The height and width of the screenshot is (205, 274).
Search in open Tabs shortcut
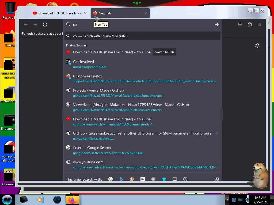pyautogui.click(x=174, y=179)
